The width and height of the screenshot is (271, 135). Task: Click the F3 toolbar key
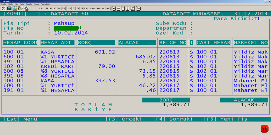(55, 8)
